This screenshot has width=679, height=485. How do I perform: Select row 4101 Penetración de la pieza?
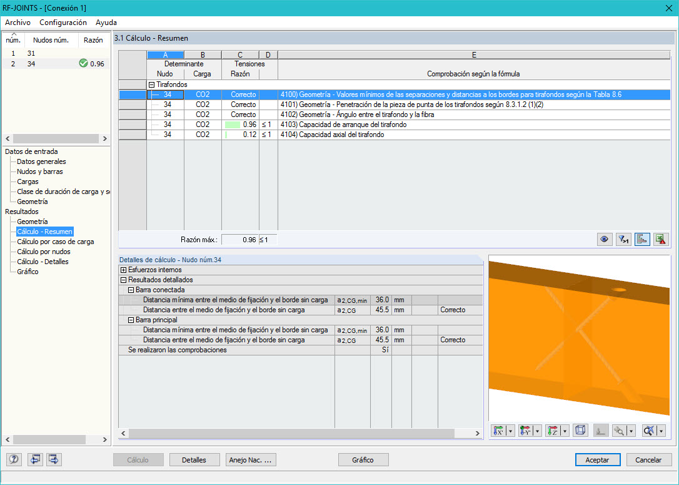pos(394,105)
